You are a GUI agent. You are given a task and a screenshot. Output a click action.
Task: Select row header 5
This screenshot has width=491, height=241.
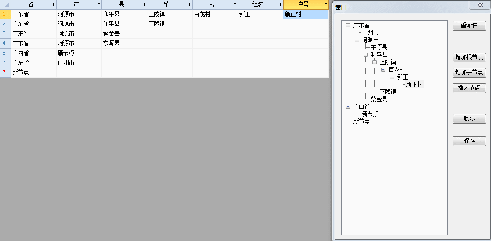pos(5,53)
